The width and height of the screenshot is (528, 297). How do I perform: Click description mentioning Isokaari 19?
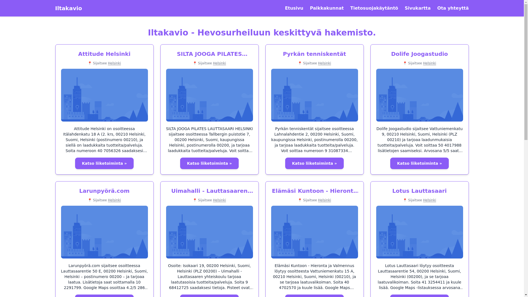(210, 277)
